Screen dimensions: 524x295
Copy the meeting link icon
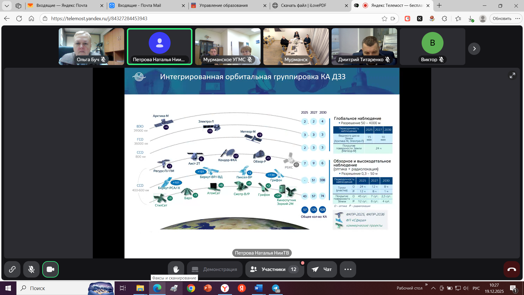[12, 269]
